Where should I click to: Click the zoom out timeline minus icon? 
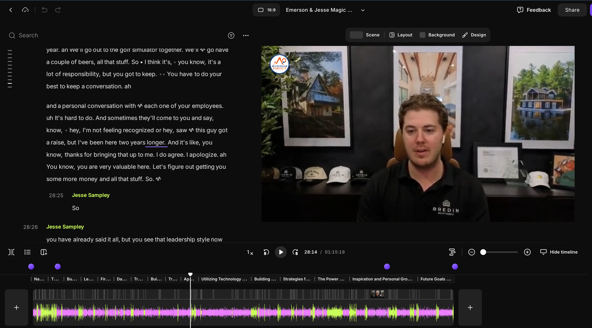pyautogui.click(x=471, y=252)
